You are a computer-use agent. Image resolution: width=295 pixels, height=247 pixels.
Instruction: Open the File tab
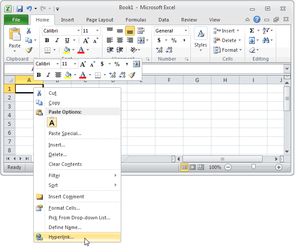click(16, 20)
